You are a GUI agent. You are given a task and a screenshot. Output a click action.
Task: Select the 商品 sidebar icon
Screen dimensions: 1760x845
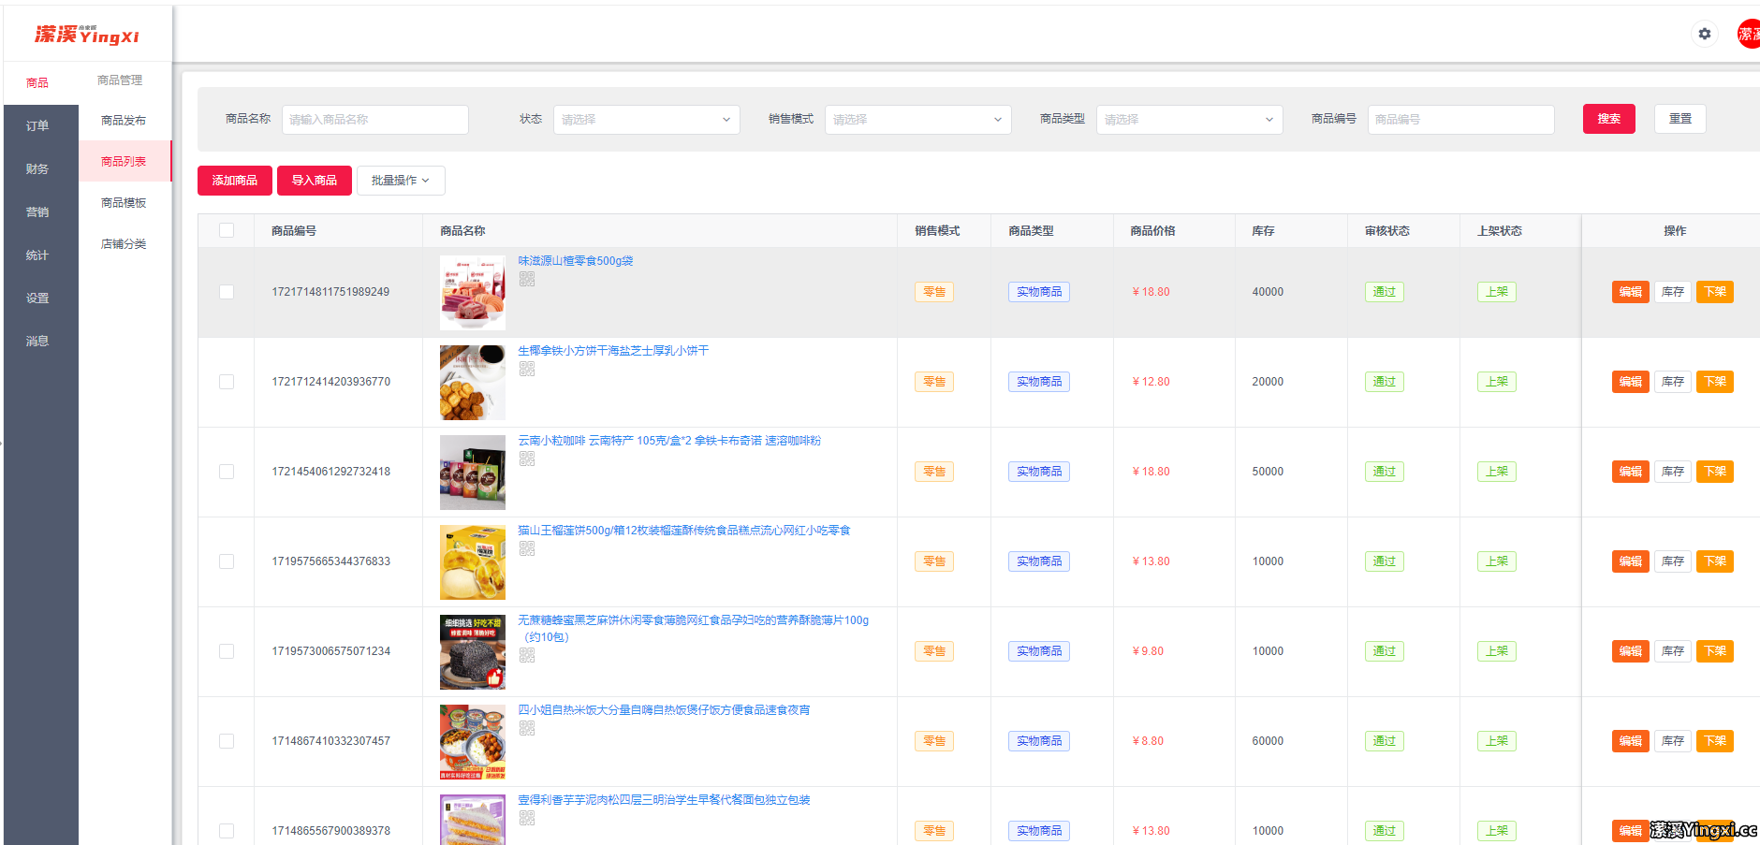pyautogui.click(x=38, y=82)
